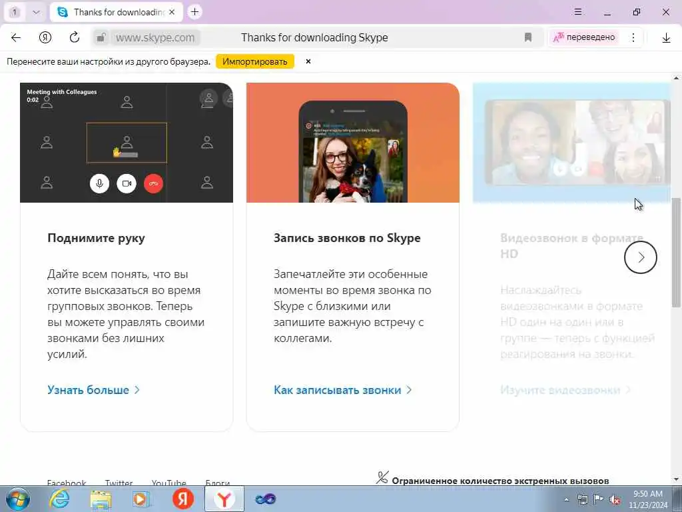Open the translated page indicator
This screenshot has width=682, height=512.
point(583,37)
